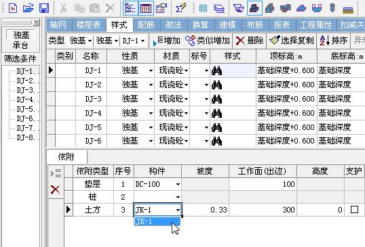Click the beam joint component icon
365x247 pixels.
tap(286, 8)
